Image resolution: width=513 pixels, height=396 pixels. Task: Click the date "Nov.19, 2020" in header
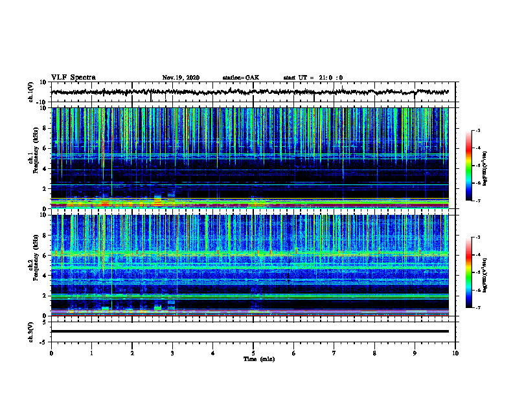(181, 78)
